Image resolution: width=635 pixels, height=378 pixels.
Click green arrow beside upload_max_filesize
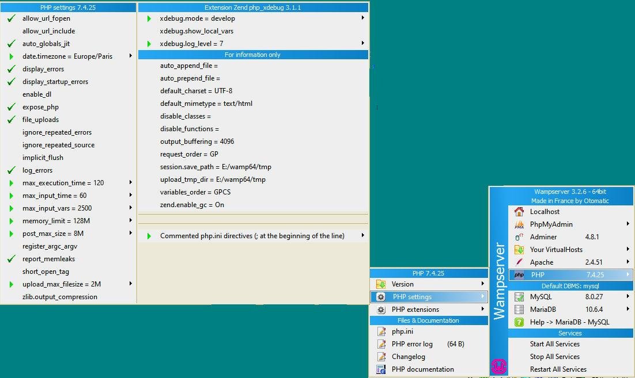tap(12, 284)
